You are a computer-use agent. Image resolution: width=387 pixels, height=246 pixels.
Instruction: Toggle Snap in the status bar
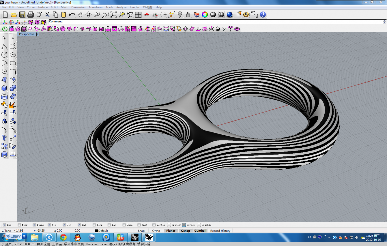[141, 231]
